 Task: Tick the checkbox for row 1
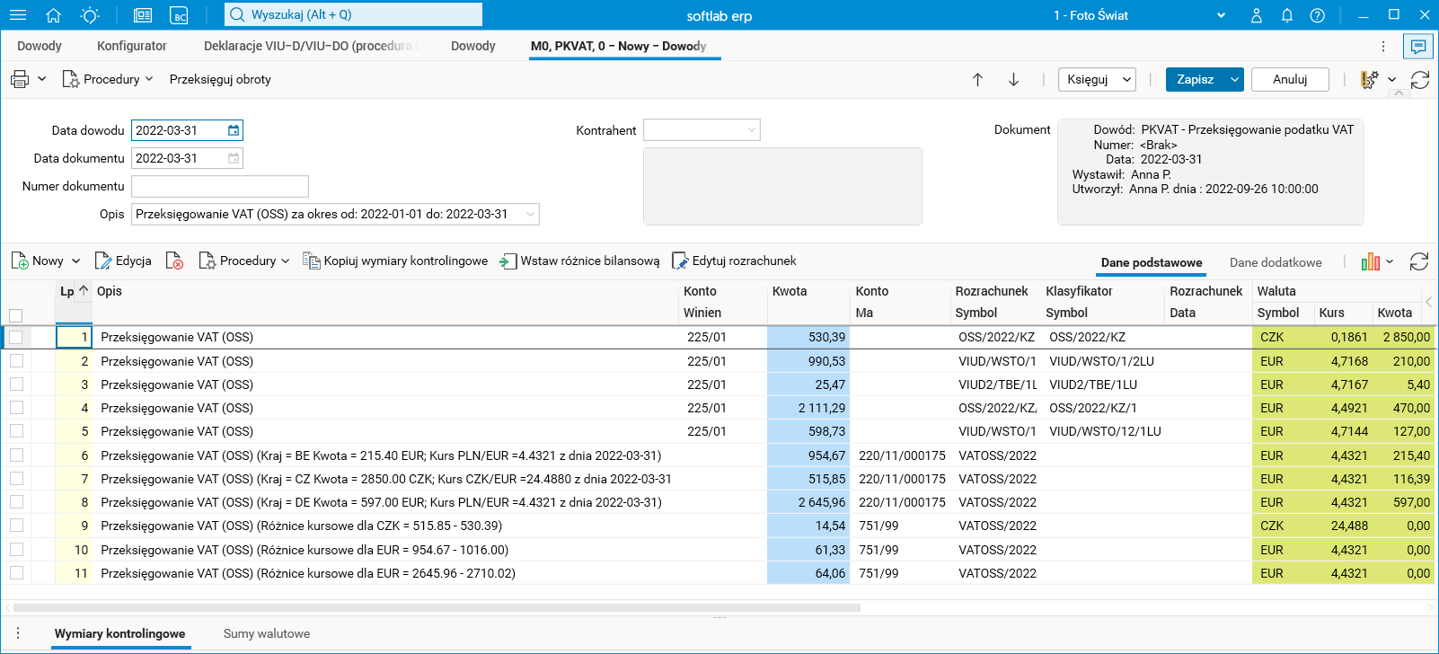click(16, 338)
